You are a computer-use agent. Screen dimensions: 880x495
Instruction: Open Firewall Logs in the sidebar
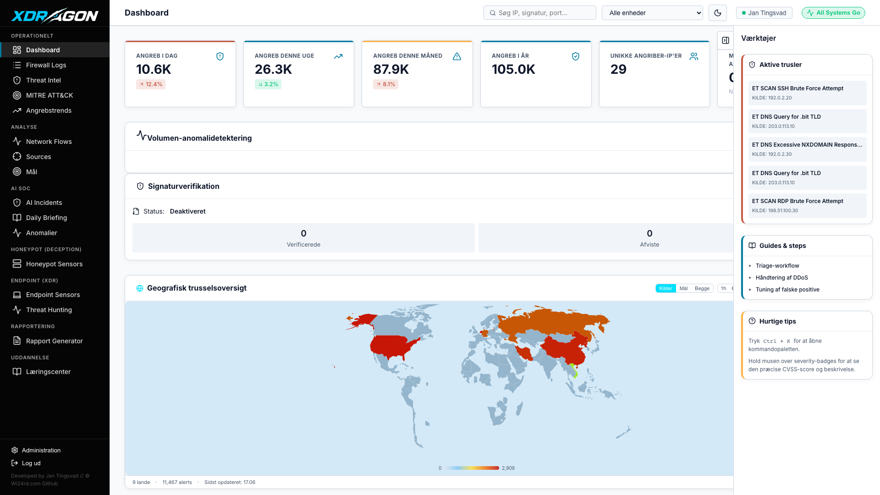[55, 65]
